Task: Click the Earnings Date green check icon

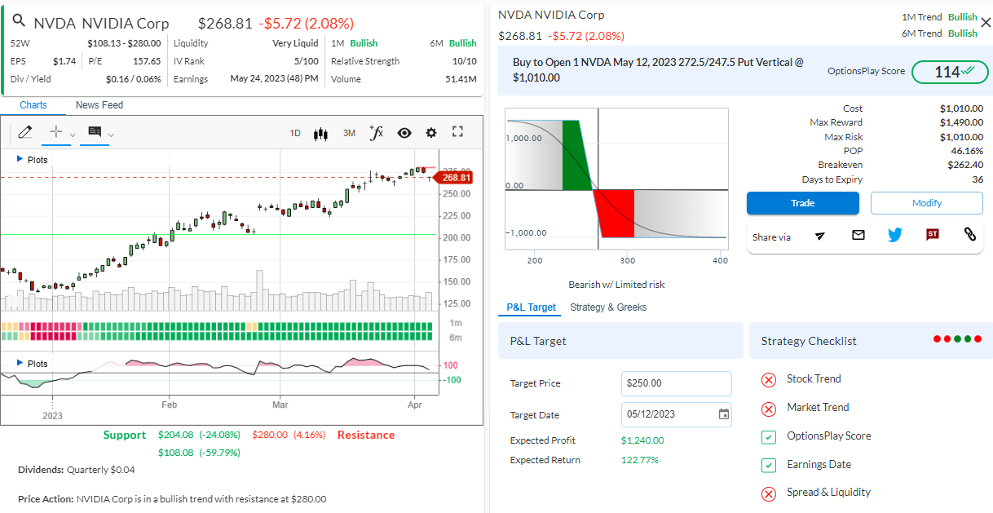Action: (x=768, y=466)
